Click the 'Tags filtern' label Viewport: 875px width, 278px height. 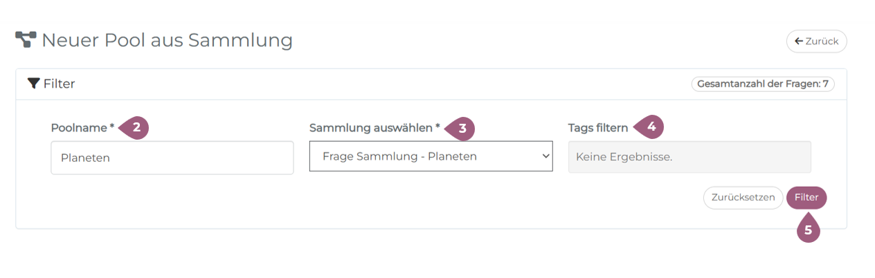click(x=597, y=128)
